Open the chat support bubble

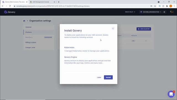171,94
